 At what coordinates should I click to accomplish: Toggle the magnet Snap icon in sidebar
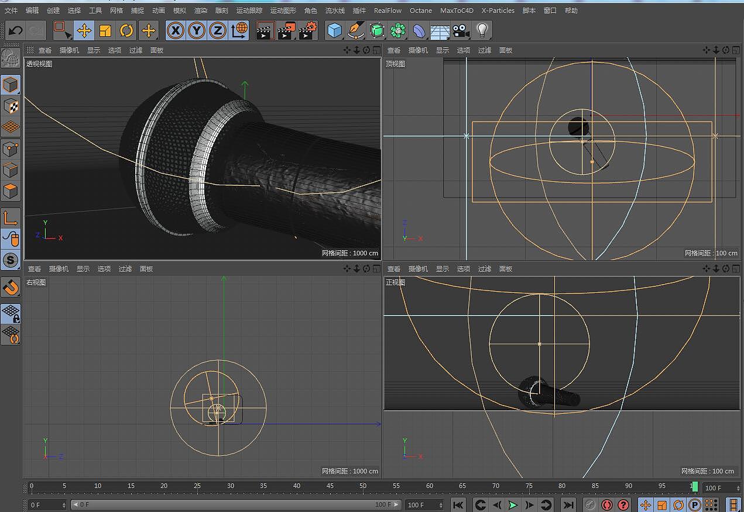pos(11,287)
